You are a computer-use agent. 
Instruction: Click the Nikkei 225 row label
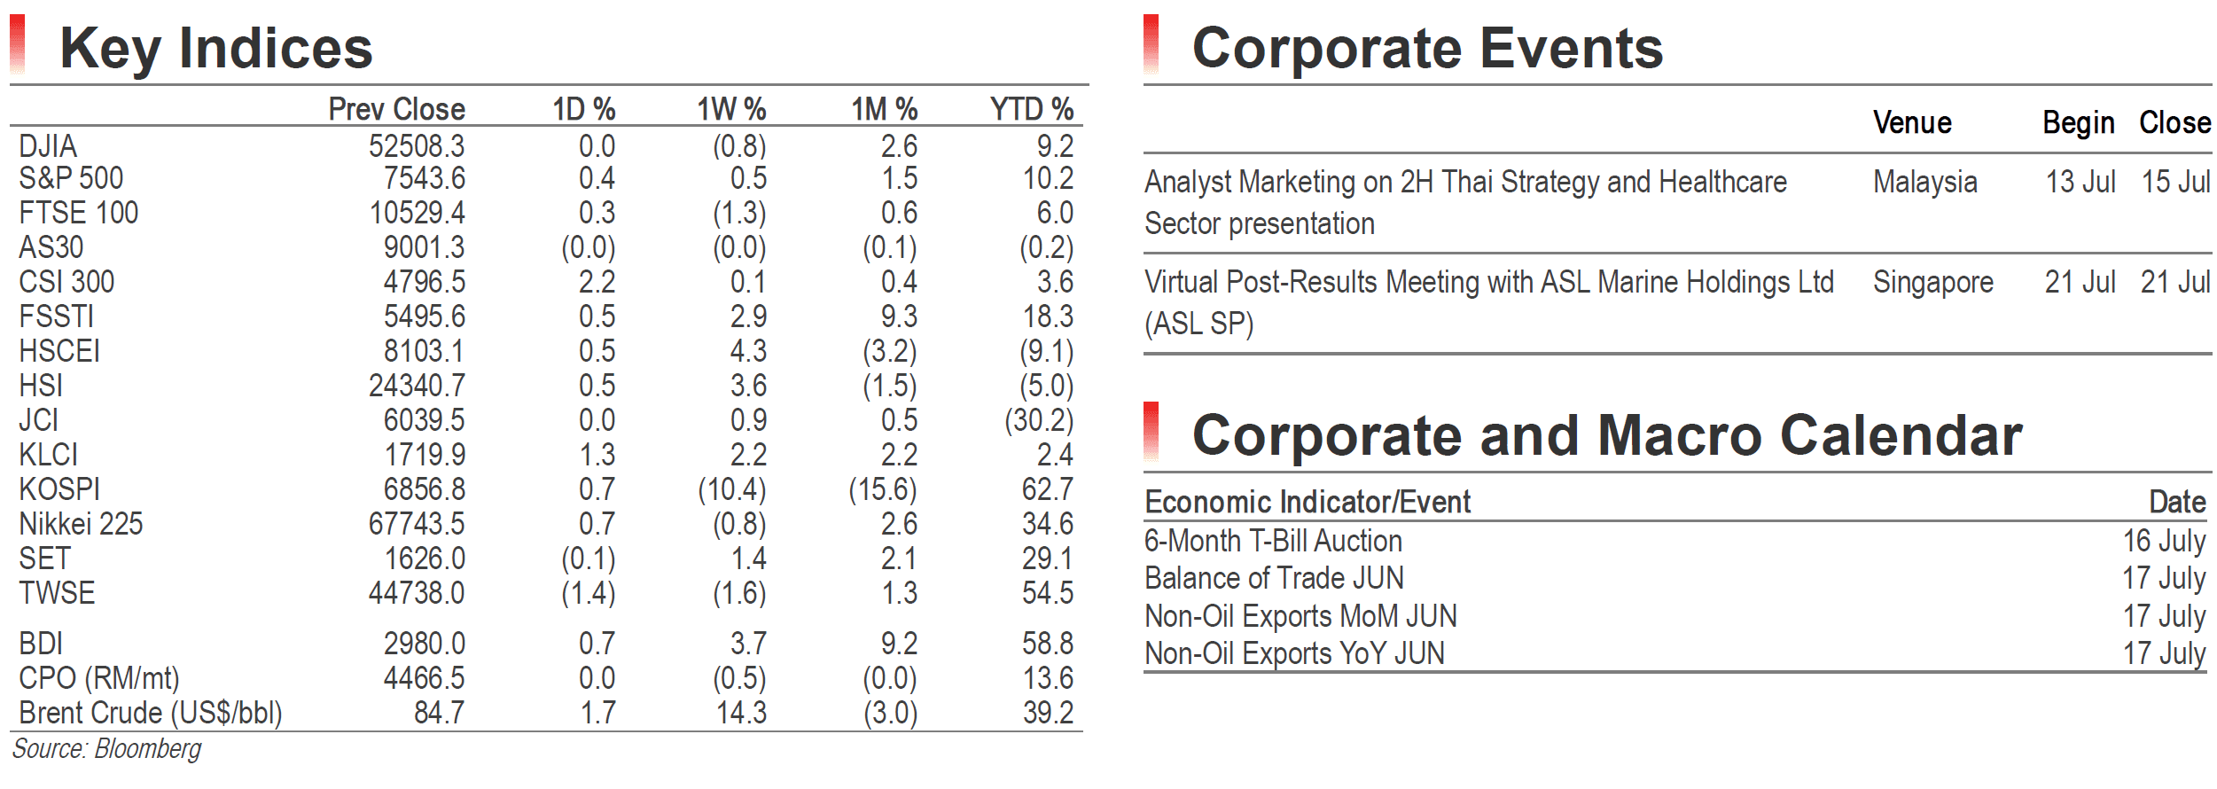point(81,524)
